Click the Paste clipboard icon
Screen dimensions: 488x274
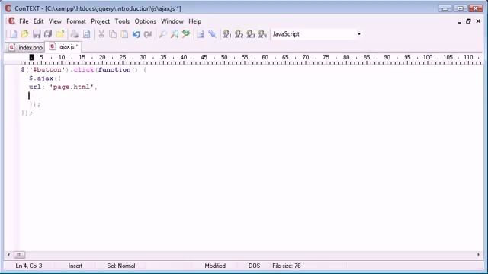coord(124,34)
